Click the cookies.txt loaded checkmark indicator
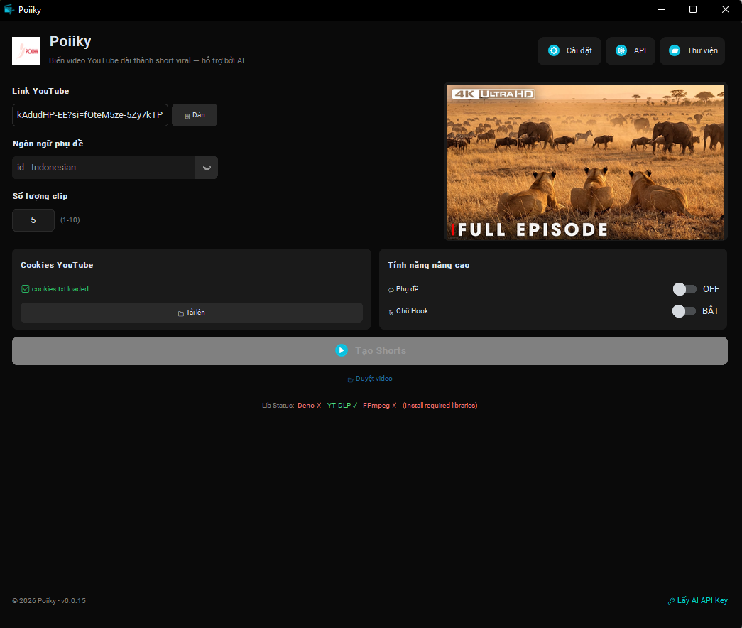742x628 pixels. tap(26, 288)
